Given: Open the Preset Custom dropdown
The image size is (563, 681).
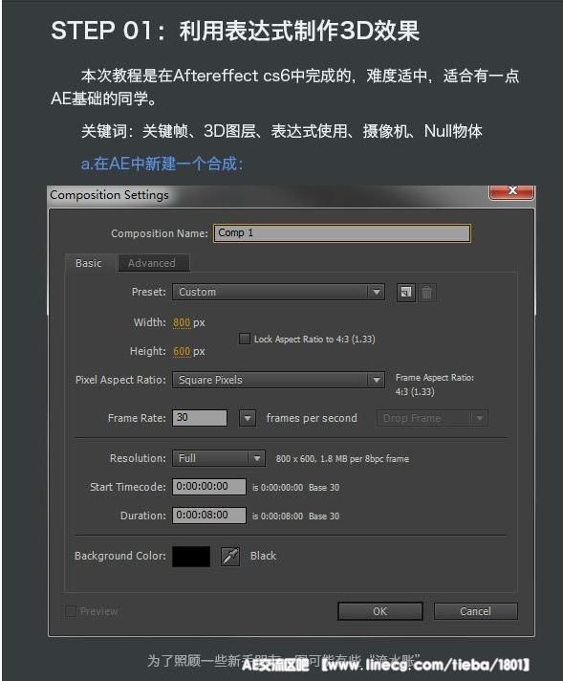Looking at the screenshot, I should tap(278, 292).
